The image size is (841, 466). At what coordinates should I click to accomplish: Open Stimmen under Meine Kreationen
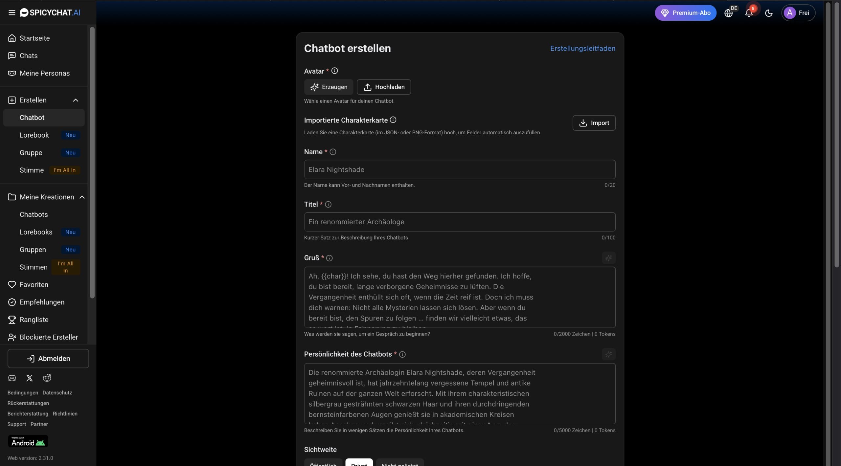(x=44, y=267)
